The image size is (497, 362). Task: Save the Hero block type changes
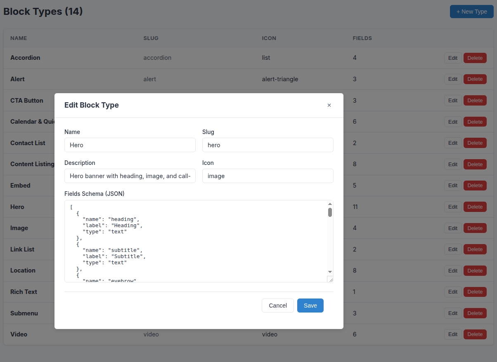click(x=310, y=306)
